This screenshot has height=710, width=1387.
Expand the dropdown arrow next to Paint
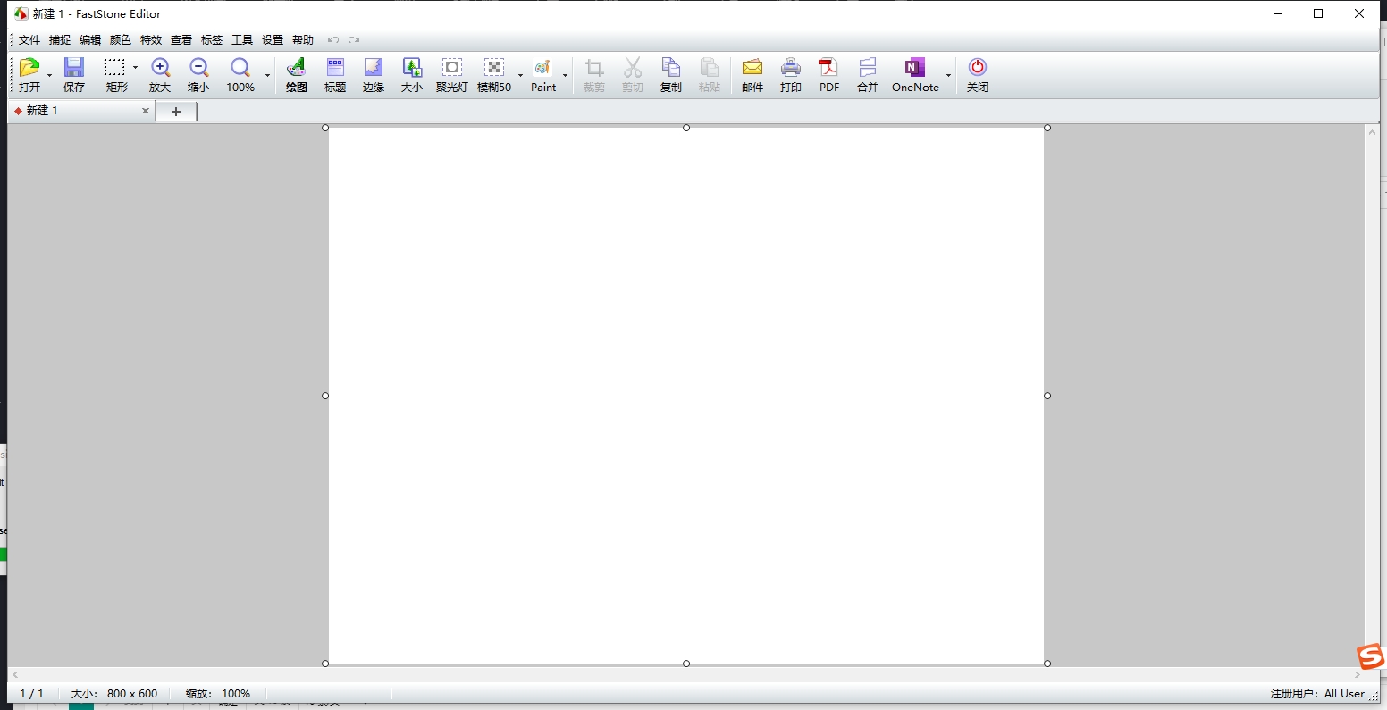pyautogui.click(x=565, y=75)
